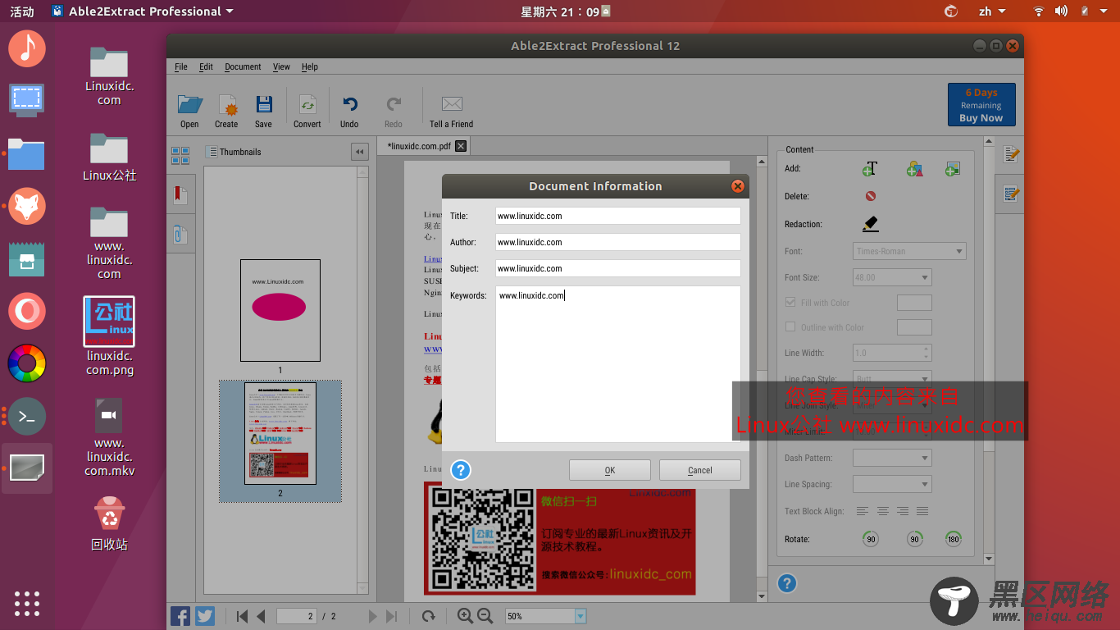
Task: Select the Thumbnails side panel icon
Action: point(180,156)
